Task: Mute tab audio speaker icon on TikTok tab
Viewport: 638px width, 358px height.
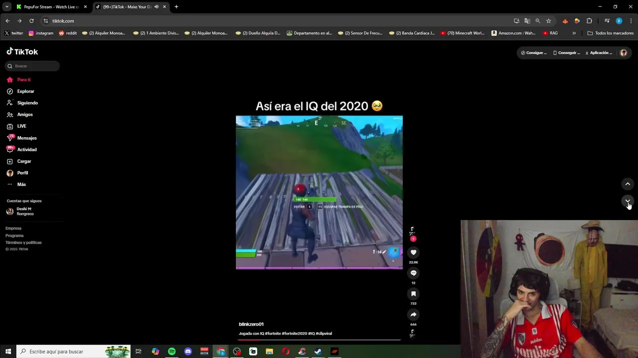Action: point(157,7)
